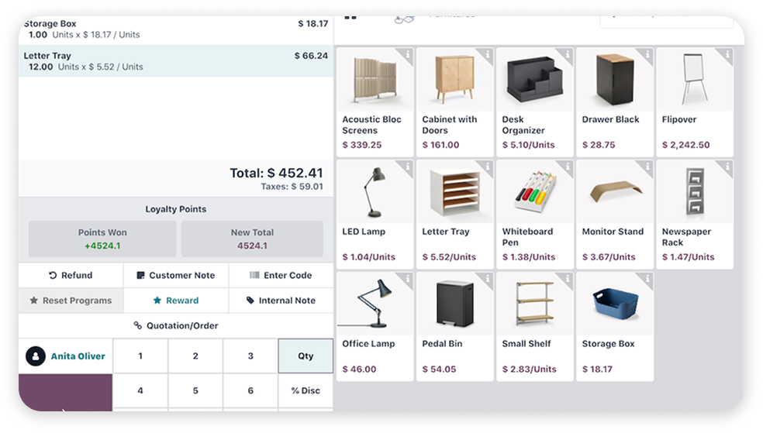Switch numpad to % Disc mode
763x433 pixels.
click(x=306, y=390)
